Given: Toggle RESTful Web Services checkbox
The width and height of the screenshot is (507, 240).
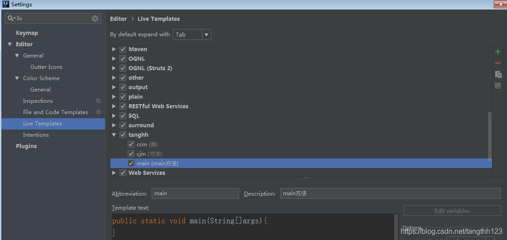Looking at the screenshot, I should coord(123,106).
